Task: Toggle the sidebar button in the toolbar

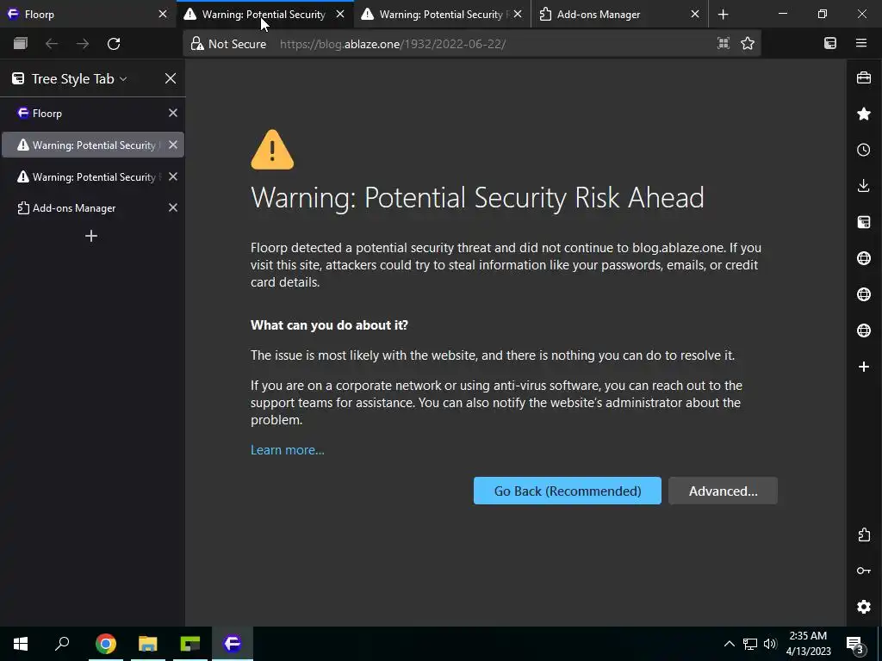Action: tap(830, 43)
